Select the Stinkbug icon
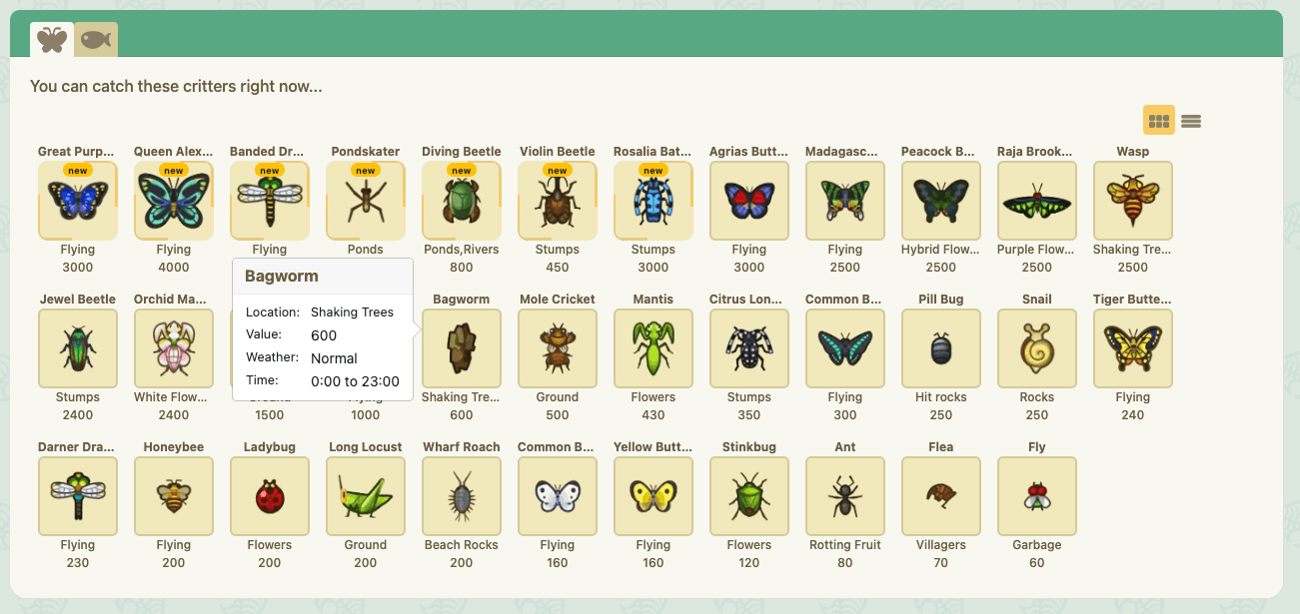The width and height of the screenshot is (1300, 614). tap(748, 495)
